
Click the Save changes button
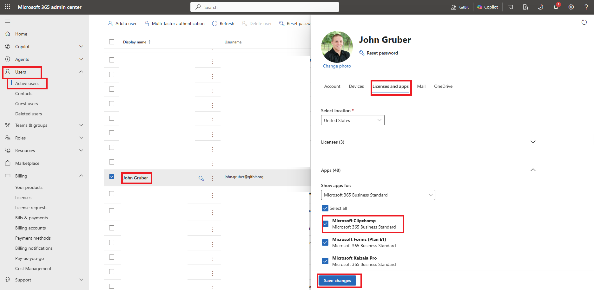[x=337, y=280]
